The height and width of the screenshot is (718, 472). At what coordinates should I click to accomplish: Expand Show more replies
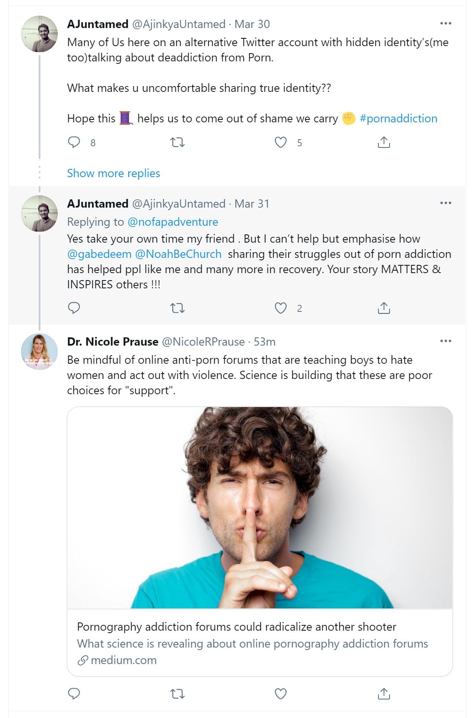(x=113, y=173)
